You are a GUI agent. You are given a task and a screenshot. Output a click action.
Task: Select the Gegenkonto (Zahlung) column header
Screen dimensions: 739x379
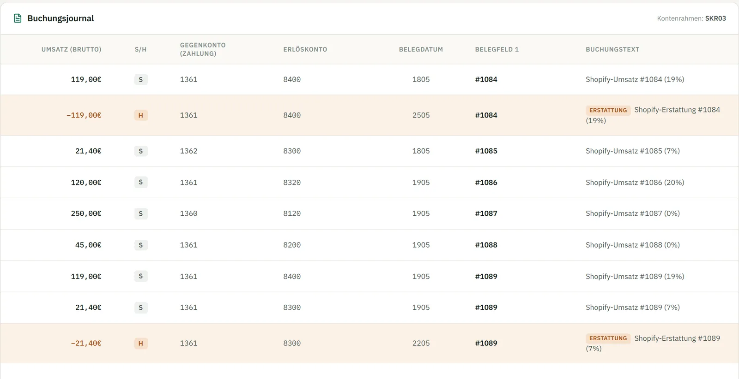pos(203,49)
